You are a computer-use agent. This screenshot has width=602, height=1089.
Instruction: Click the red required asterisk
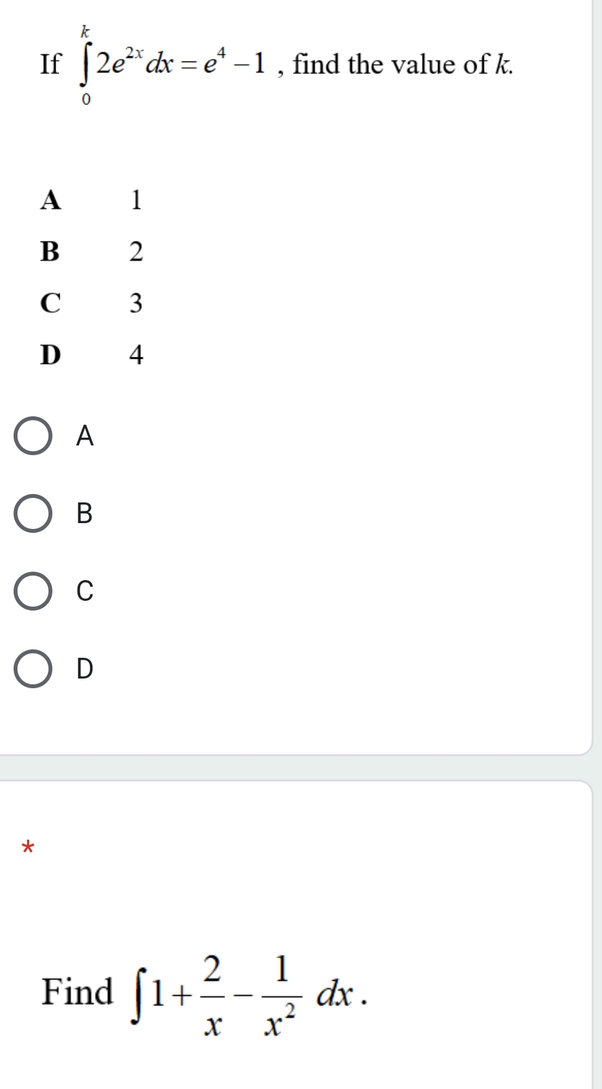tap(27, 847)
